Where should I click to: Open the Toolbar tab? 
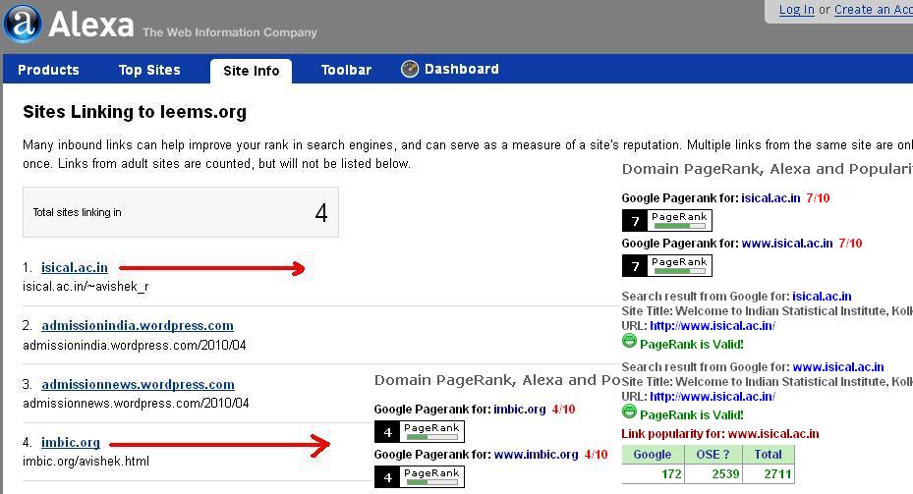click(346, 70)
